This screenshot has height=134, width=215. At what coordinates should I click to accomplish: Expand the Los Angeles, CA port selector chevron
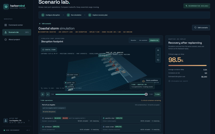pyautogui.click(x=29, y=121)
